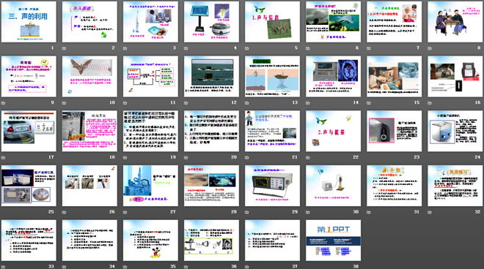Click the animation star icon under slide 8
Screen dimensions: 484x269
point(430,48)
